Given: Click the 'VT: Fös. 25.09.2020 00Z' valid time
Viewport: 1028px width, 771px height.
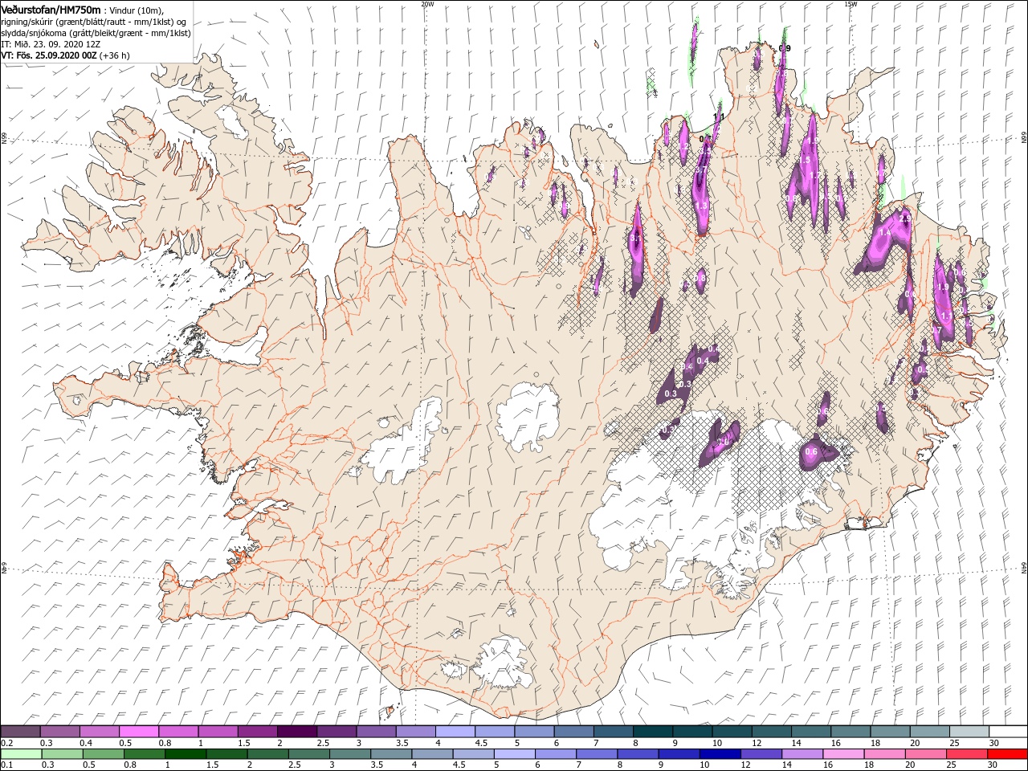Looking at the screenshot, I should [x=49, y=55].
